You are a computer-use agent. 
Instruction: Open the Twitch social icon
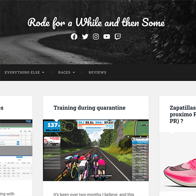[117, 37]
